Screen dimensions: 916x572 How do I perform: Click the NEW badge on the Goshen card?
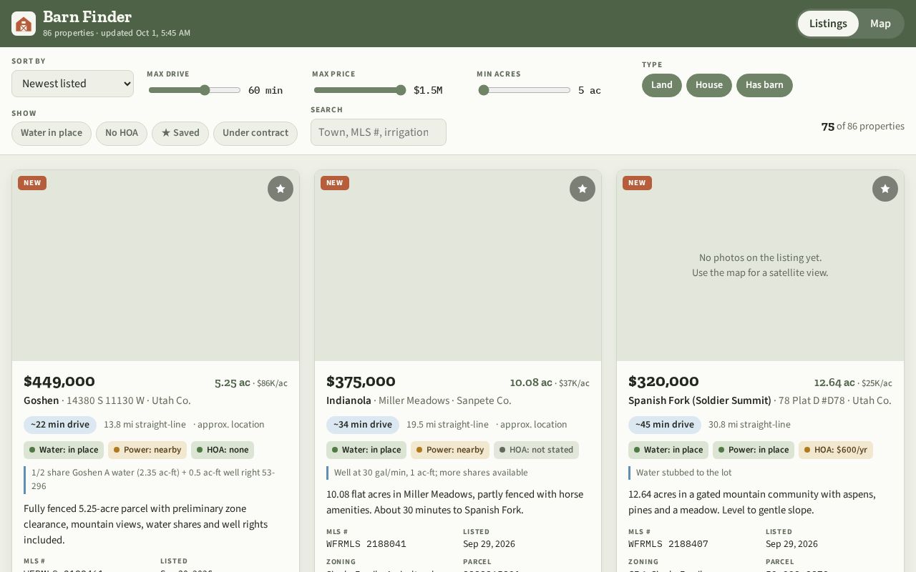coord(32,183)
